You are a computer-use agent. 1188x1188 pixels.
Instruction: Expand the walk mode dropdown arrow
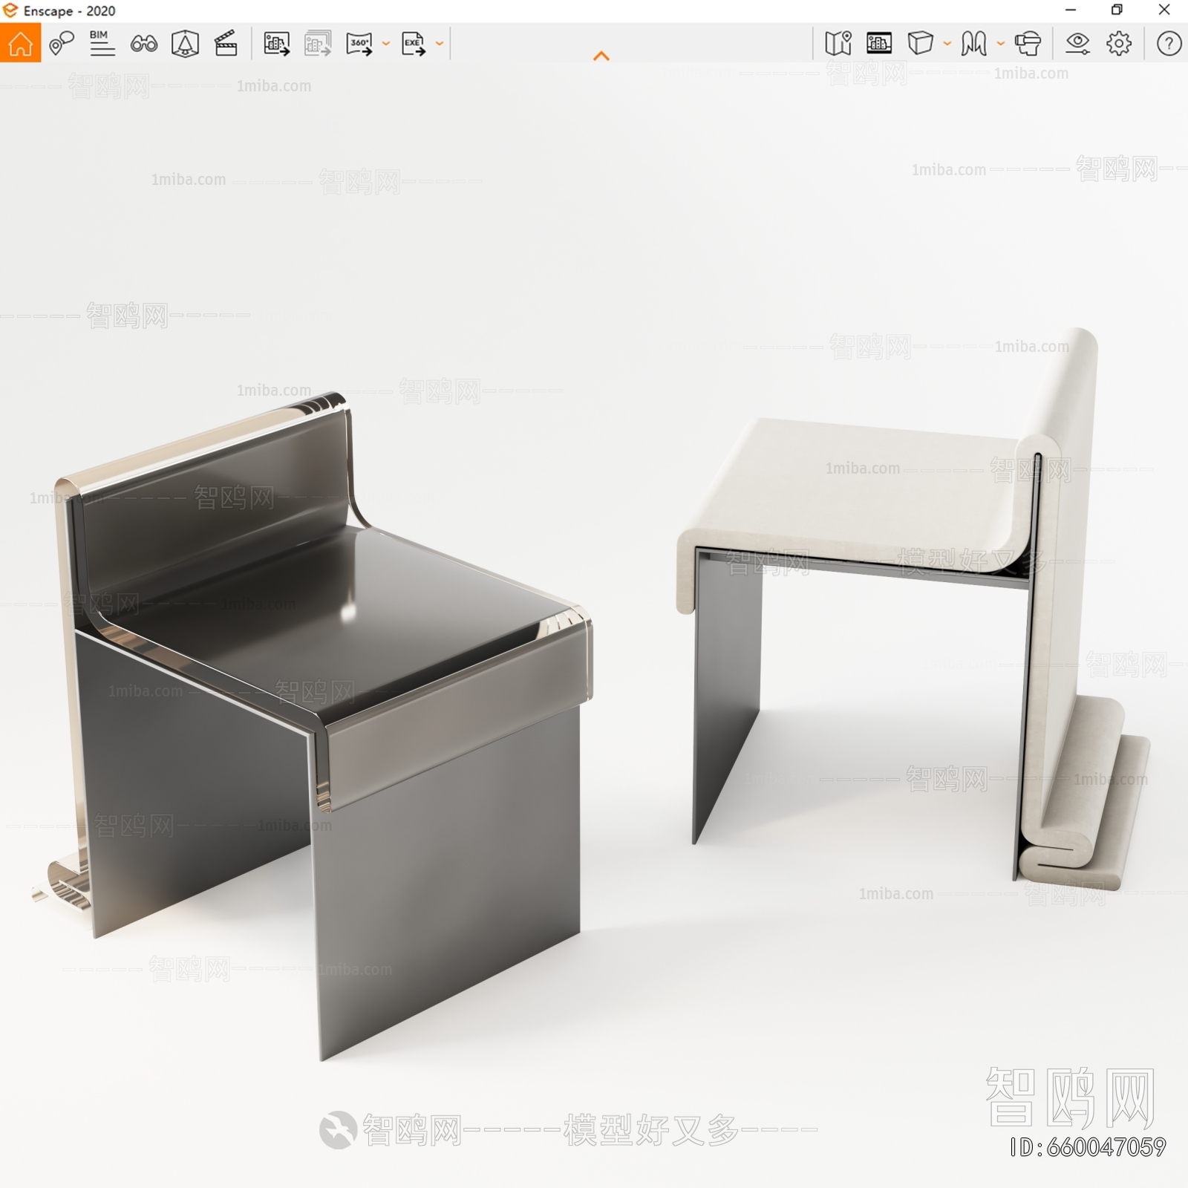[1001, 43]
